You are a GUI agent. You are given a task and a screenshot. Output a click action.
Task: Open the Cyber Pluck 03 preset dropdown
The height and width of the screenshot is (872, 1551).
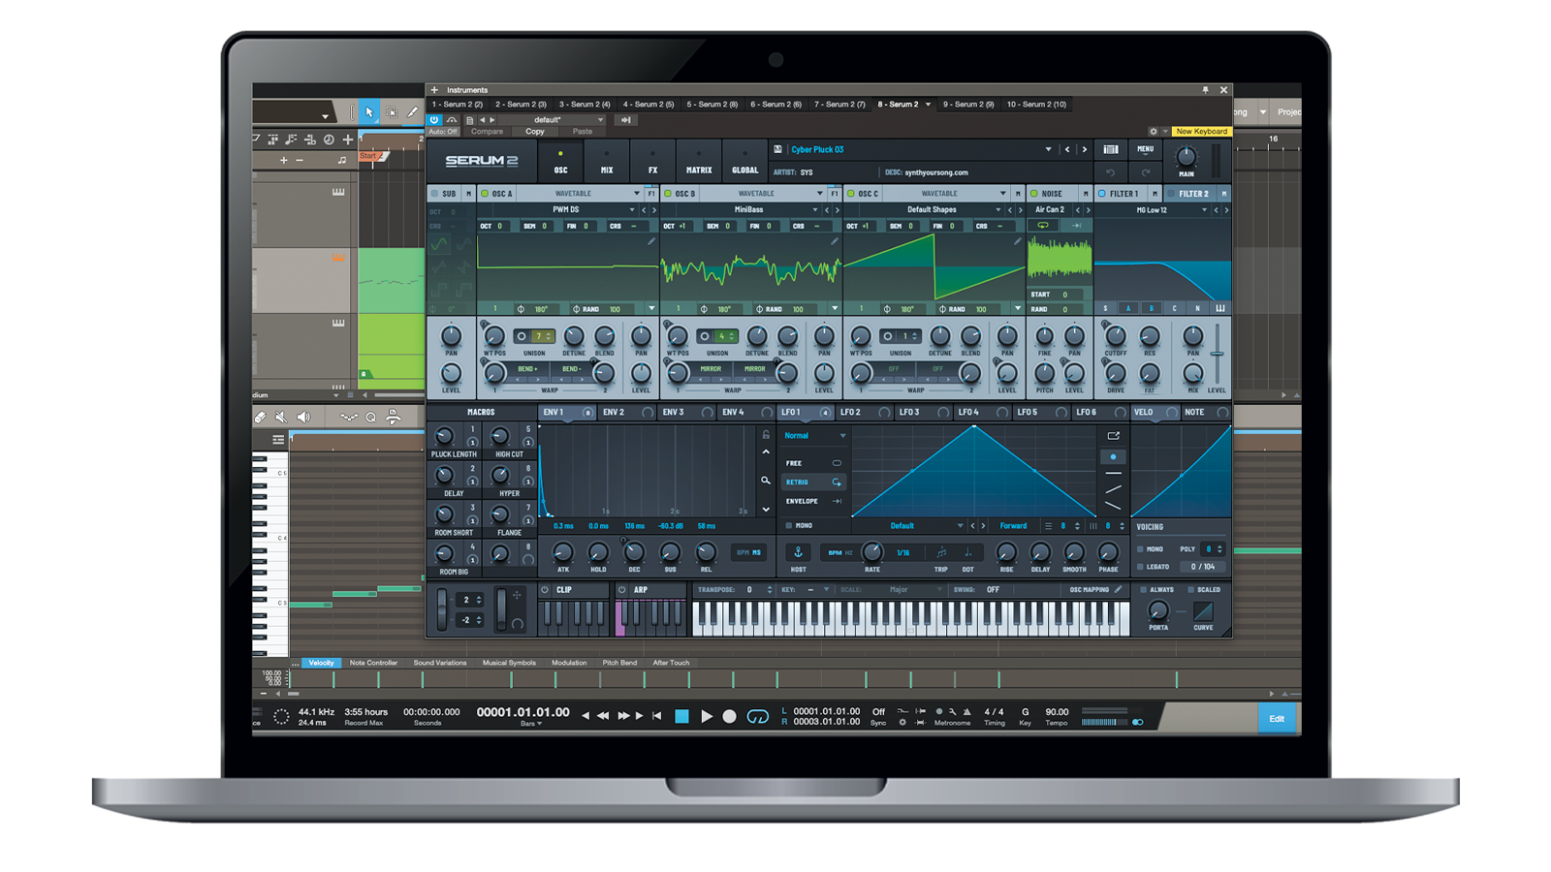click(x=1048, y=150)
